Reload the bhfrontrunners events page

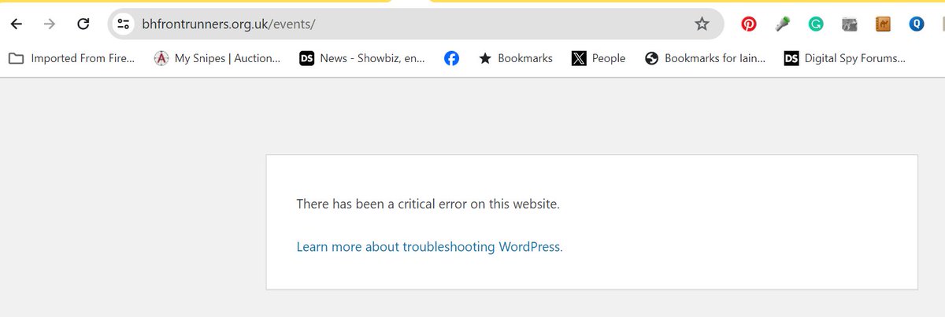(x=83, y=24)
